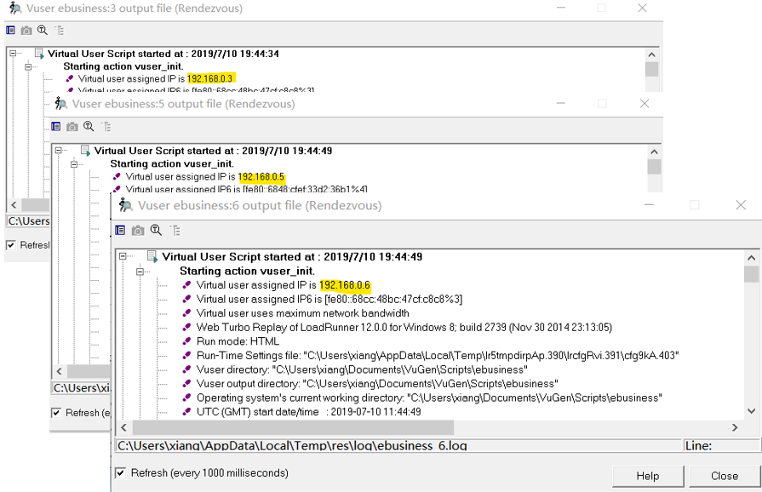Click camera snapshot icon in ebusiness:6 window
Image resolution: width=762 pixels, height=492 pixels.
pos(138,231)
